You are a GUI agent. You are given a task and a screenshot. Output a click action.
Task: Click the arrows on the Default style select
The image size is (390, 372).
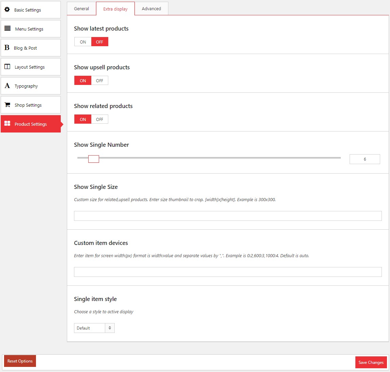(x=110, y=328)
